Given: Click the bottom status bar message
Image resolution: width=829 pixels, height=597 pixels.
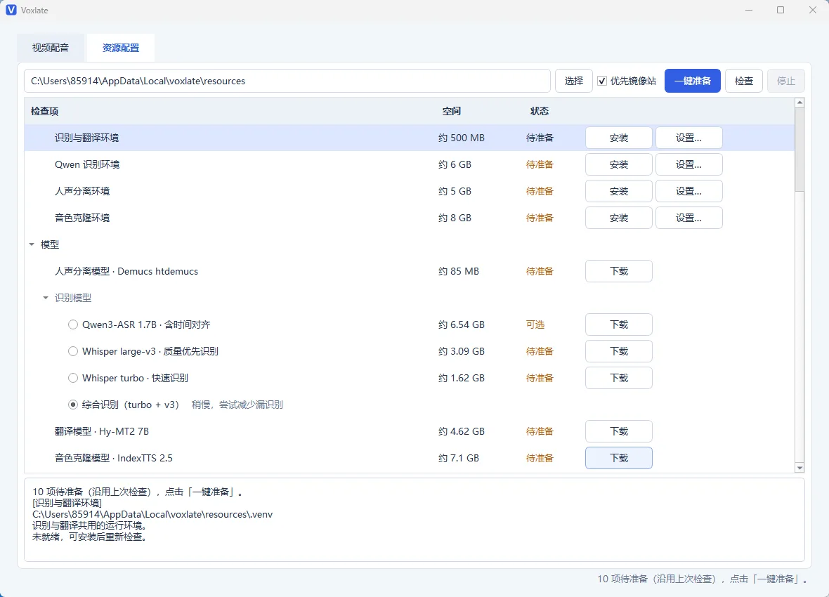Looking at the screenshot, I should (703, 579).
